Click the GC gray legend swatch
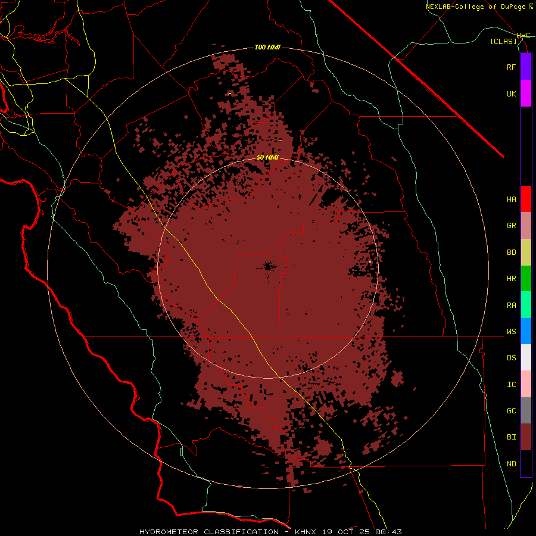The width and height of the screenshot is (536, 536). coord(526,410)
